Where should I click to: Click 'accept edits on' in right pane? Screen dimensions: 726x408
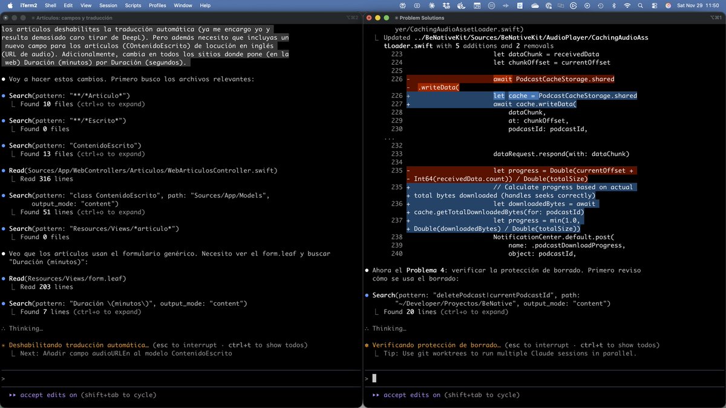(x=412, y=395)
